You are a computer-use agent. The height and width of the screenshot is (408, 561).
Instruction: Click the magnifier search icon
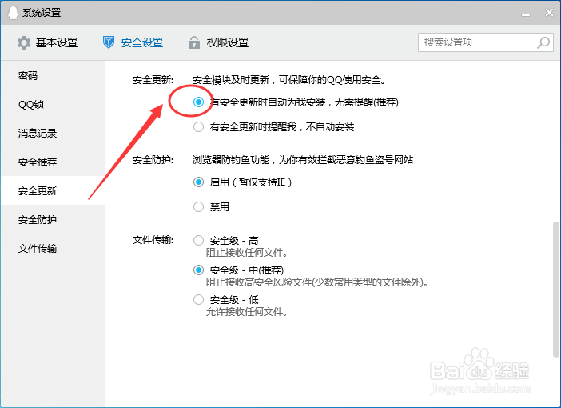(x=543, y=42)
